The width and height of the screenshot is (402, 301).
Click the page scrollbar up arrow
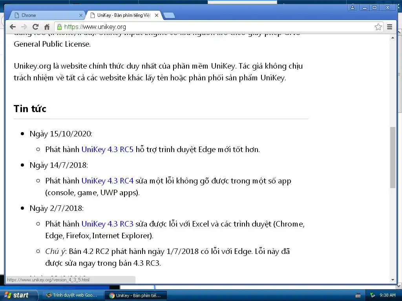(x=393, y=38)
